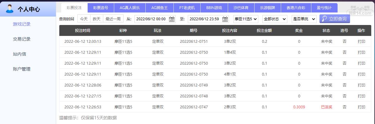Open 交易记录 in the sidebar

[x=22, y=39]
